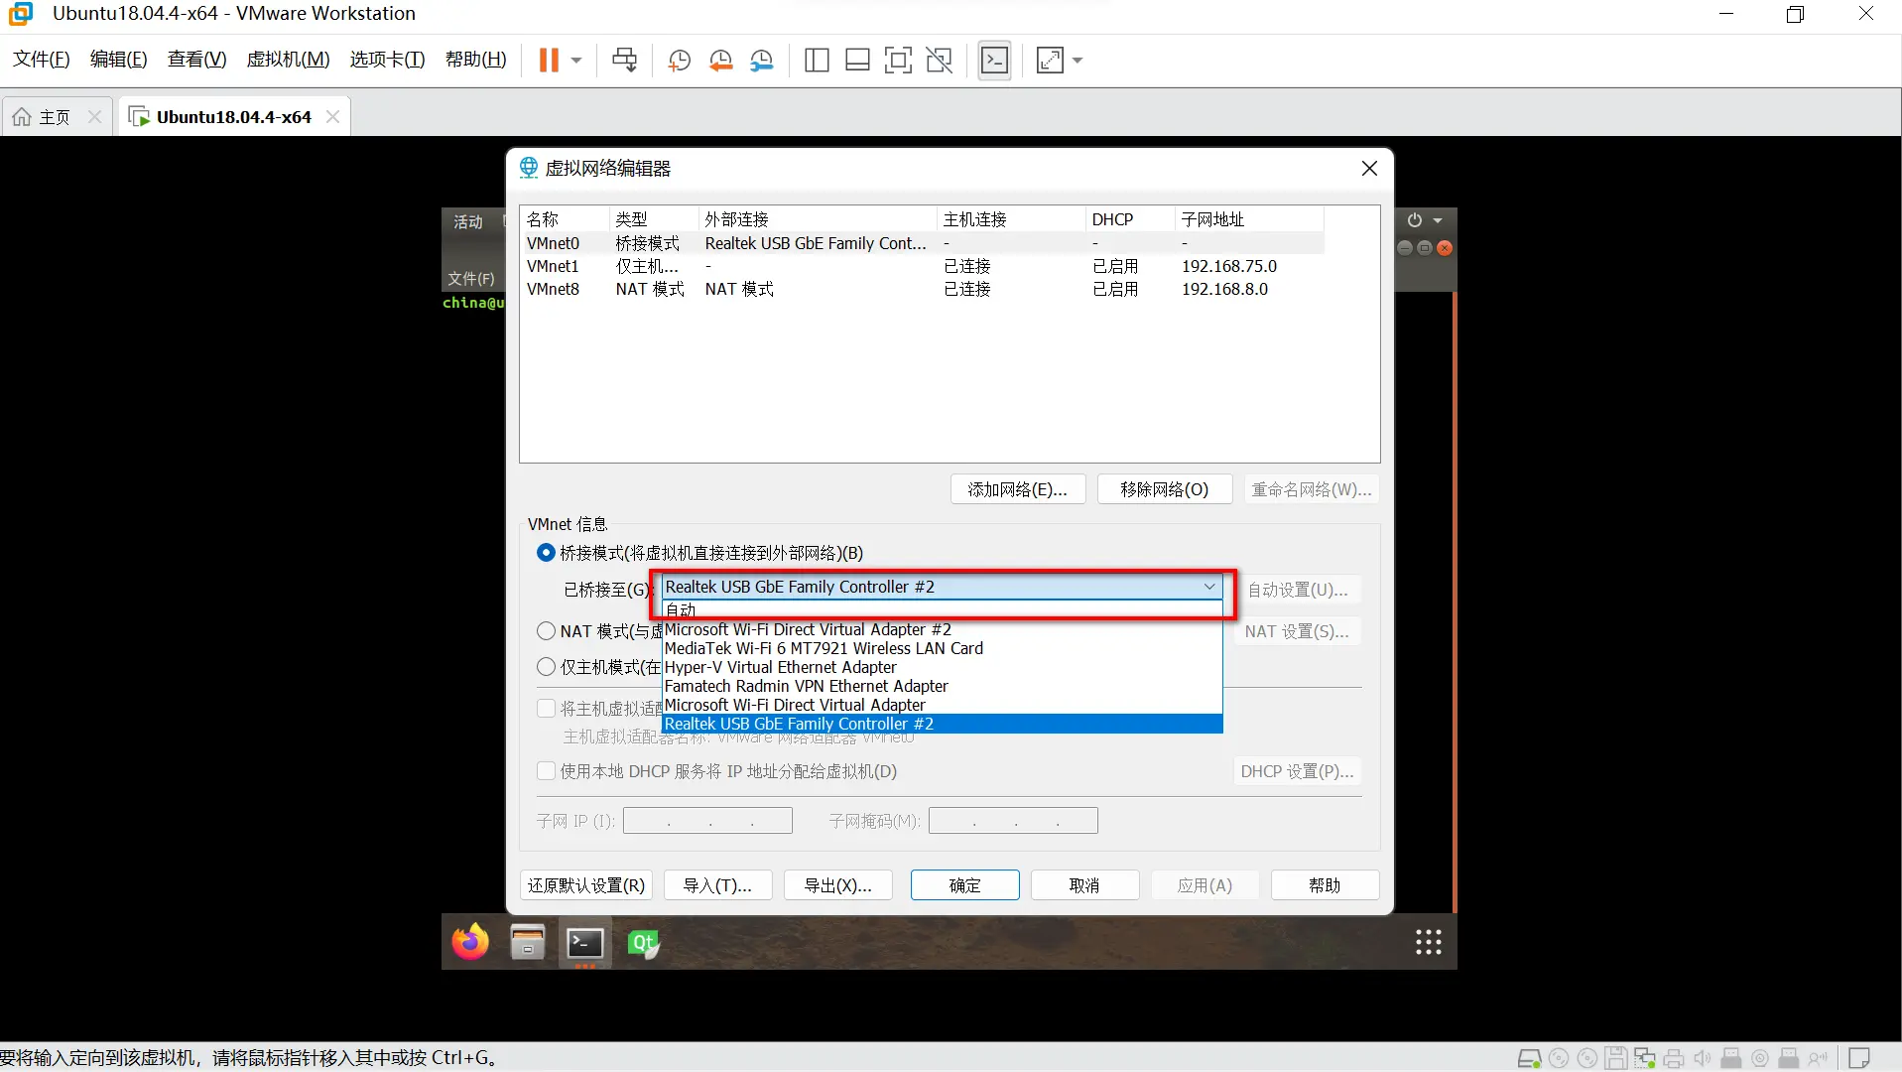Check the 使用本地 DHCP 服务 checkbox
The image size is (1902, 1072).
546,771
